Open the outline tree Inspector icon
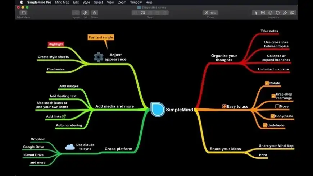 pyautogui.click(x=256, y=13)
